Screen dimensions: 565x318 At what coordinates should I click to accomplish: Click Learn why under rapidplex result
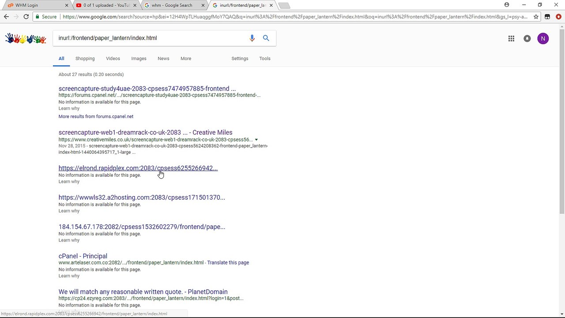point(69,182)
